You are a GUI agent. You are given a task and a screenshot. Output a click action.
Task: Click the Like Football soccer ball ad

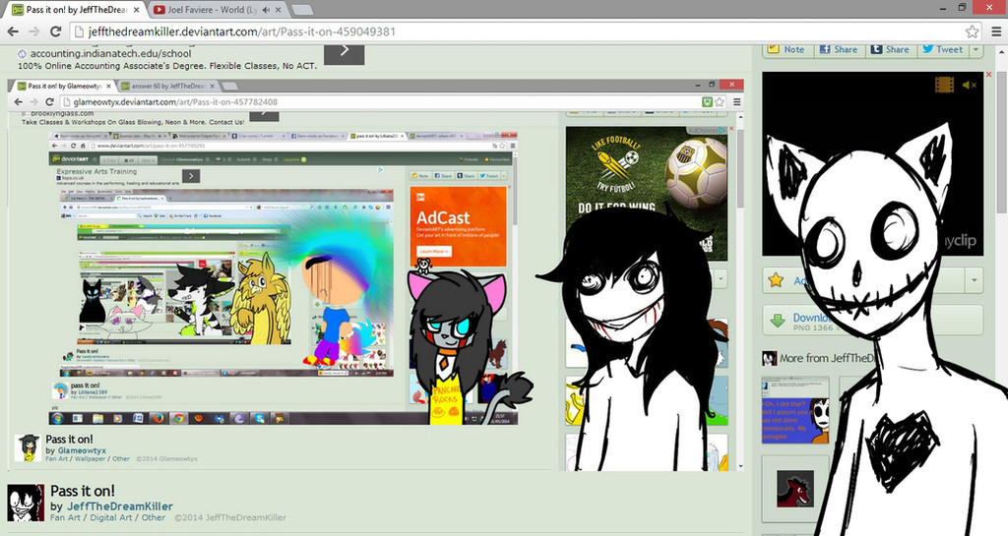click(646, 193)
